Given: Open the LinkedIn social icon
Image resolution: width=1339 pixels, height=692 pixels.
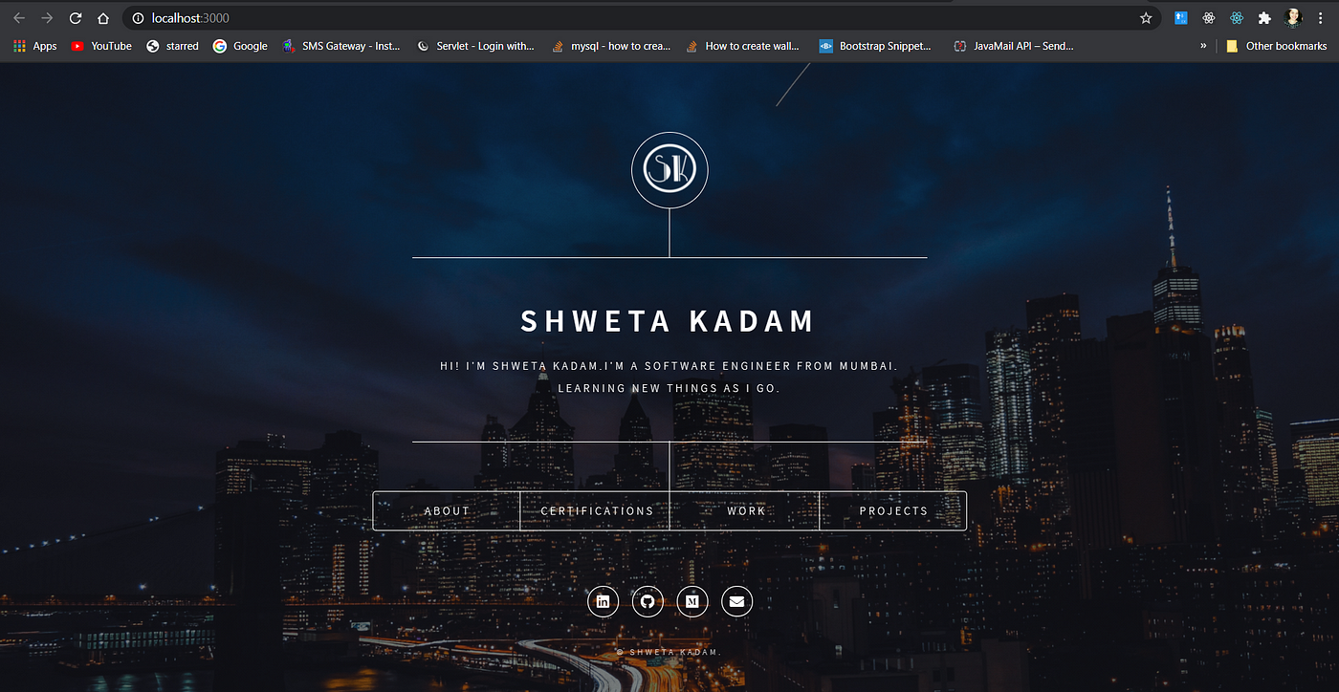Looking at the screenshot, I should click(x=603, y=601).
